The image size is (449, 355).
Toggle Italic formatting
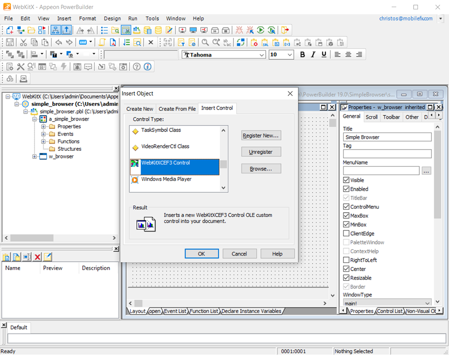tap(313, 54)
